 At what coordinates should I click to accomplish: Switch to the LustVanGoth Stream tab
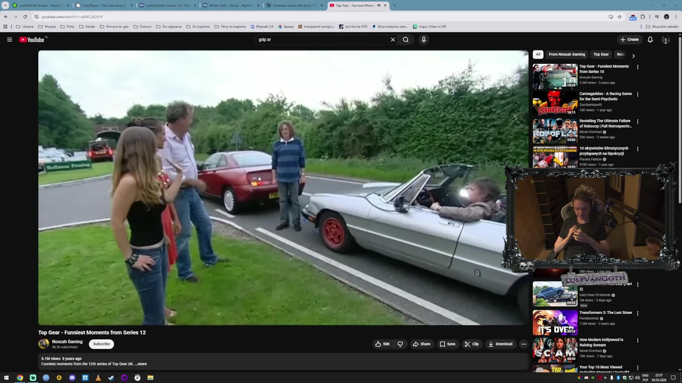pos(40,5)
